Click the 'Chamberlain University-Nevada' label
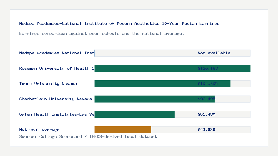Image resolution: width=278 pixels, height=156 pixels. point(56,99)
